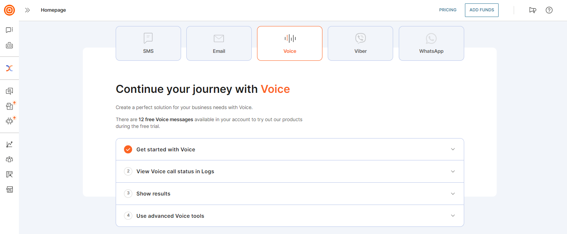
Task: Open the chat messages sidebar icon
Action: (9, 30)
